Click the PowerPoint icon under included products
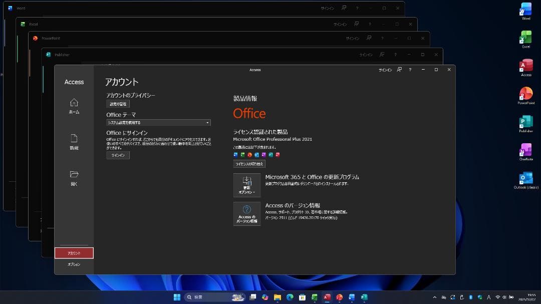 tap(249, 155)
